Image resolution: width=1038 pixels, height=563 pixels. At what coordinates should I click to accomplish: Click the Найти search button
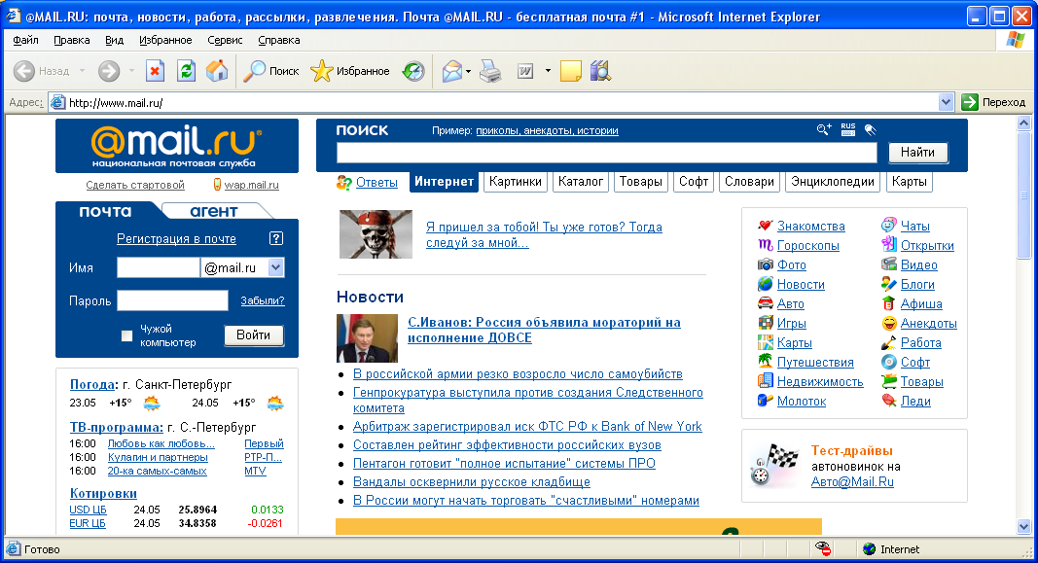click(917, 152)
